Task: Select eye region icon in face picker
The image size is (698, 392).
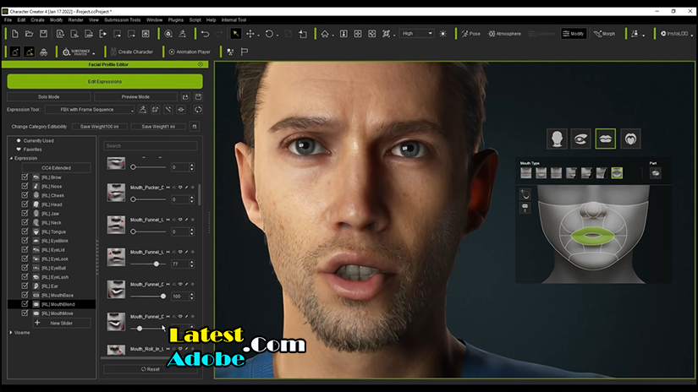Action: click(581, 139)
